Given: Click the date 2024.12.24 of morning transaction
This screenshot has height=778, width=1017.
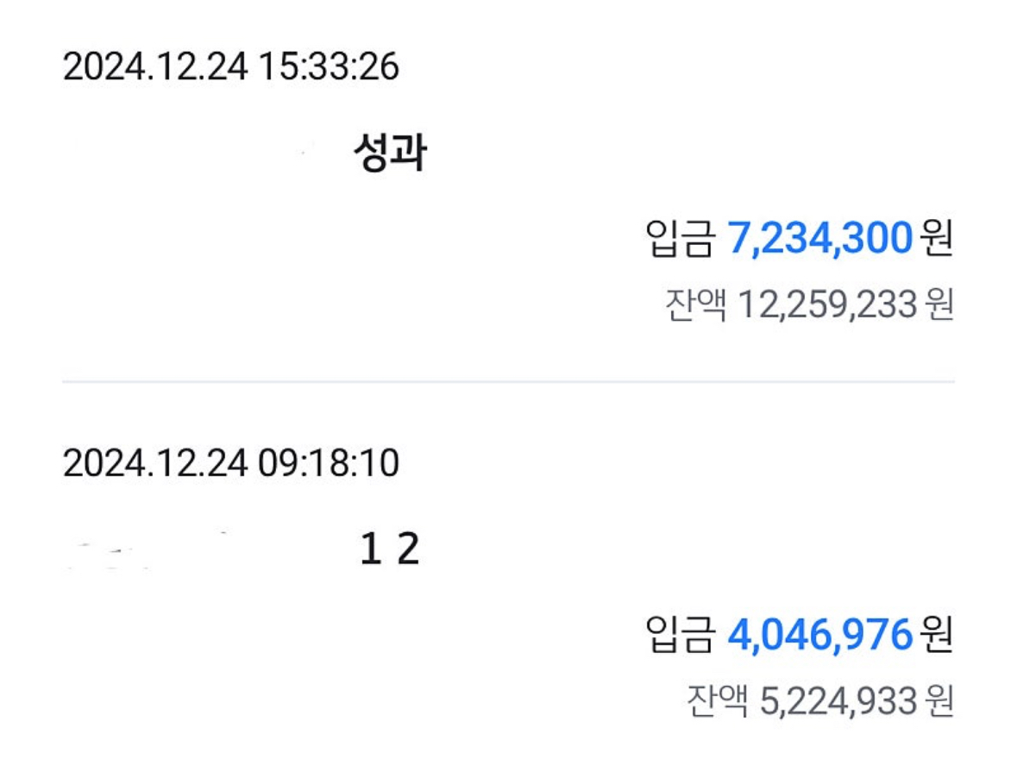Looking at the screenshot, I should click(155, 463).
